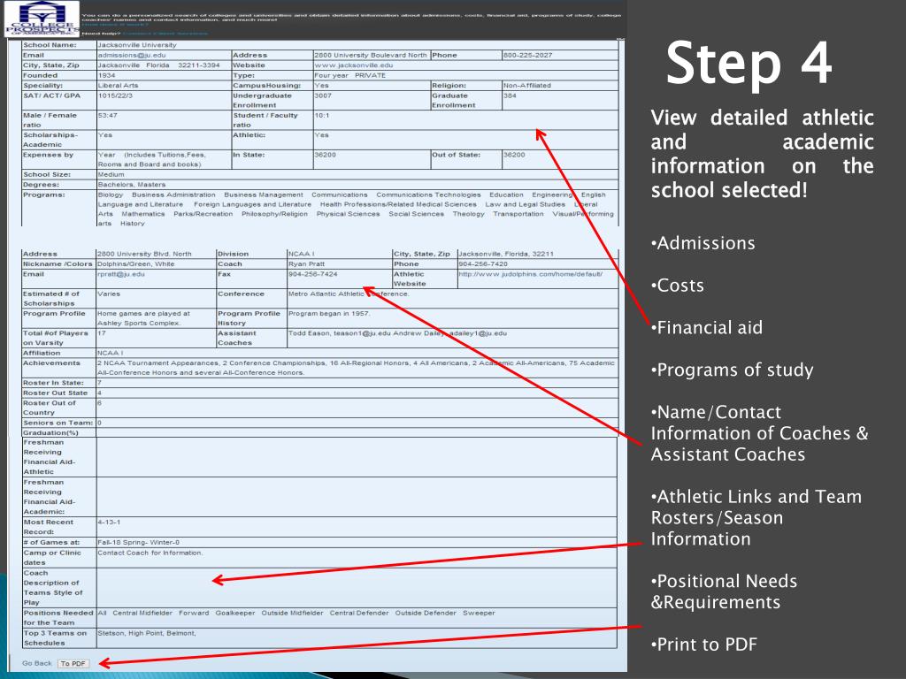This screenshot has height=679, width=906.
Task: Click the achievements NCAA Tournament Appearances text
Action: coord(356,368)
